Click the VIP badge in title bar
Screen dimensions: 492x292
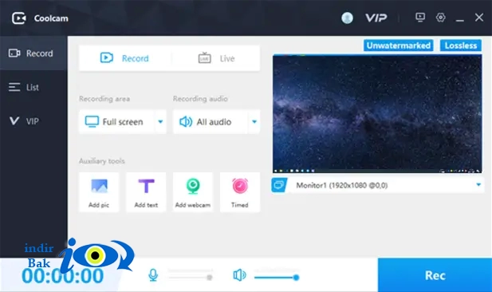pyautogui.click(x=376, y=18)
